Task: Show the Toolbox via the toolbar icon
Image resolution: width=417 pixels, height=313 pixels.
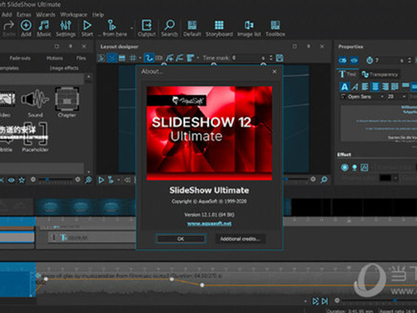Action: click(x=275, y=25)
